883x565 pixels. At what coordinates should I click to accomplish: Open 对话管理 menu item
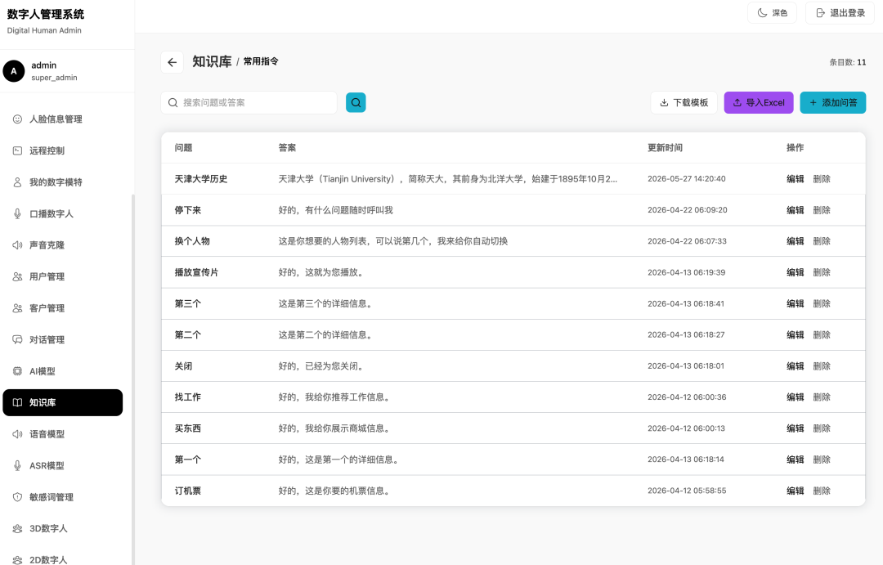(62, 339)
